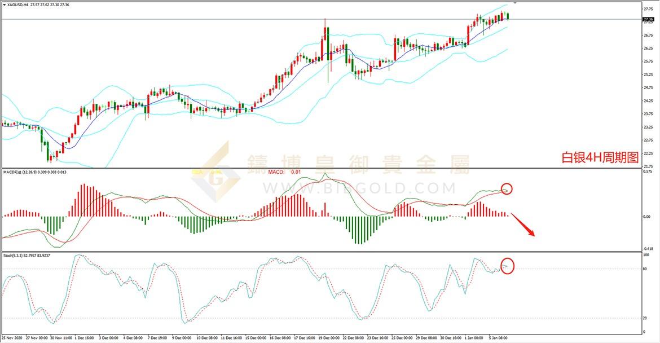Click the last green candlestick on chart
Screen dimensions: 660x343
tap(508, 16)
